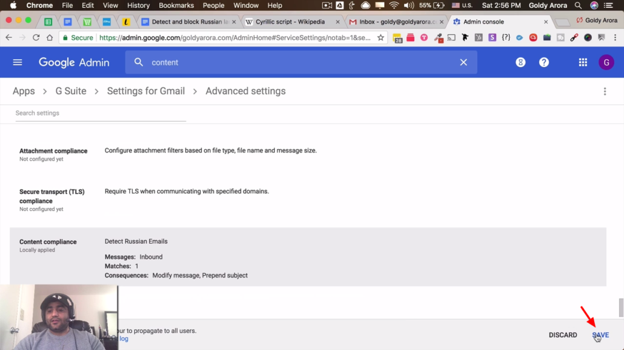Click the page vertical scrollbar thumb
624x350 pixels.
click(621, 308)
